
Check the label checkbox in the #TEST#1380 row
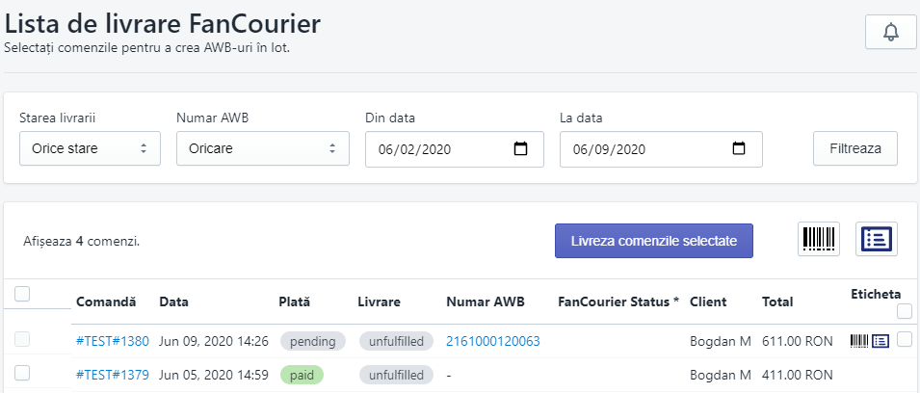905,339
